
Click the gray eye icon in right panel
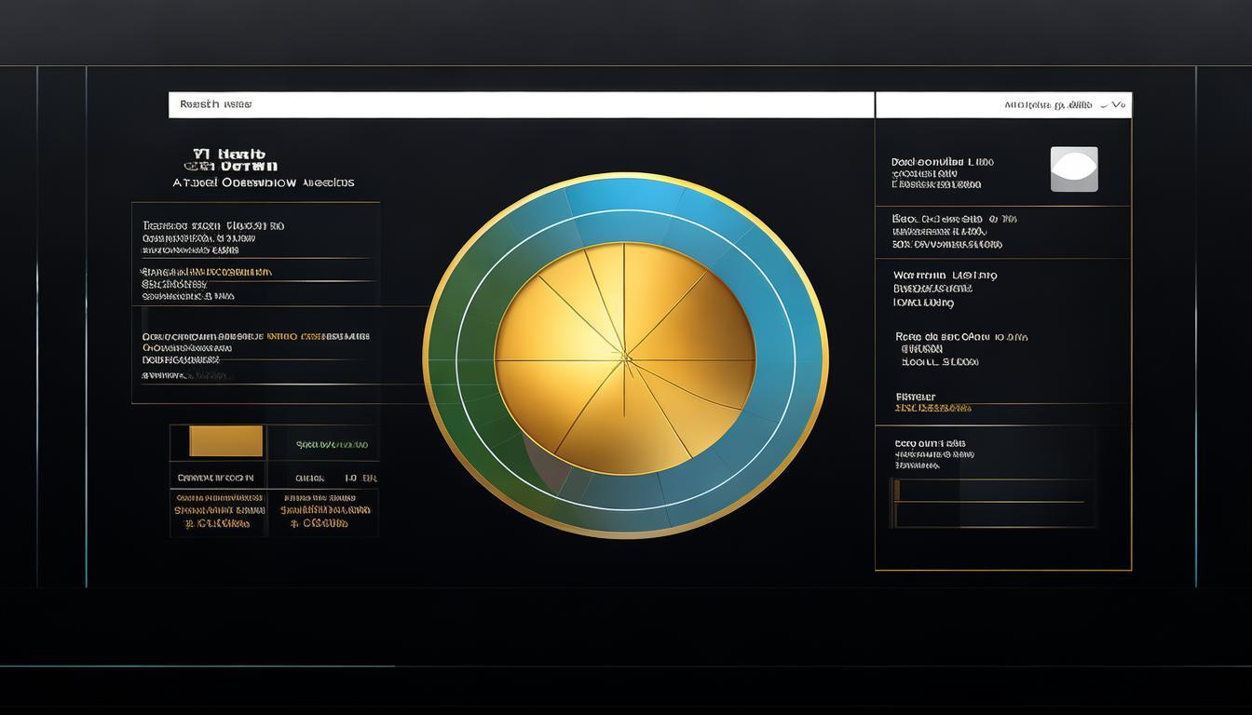(x=1074, y=169)
